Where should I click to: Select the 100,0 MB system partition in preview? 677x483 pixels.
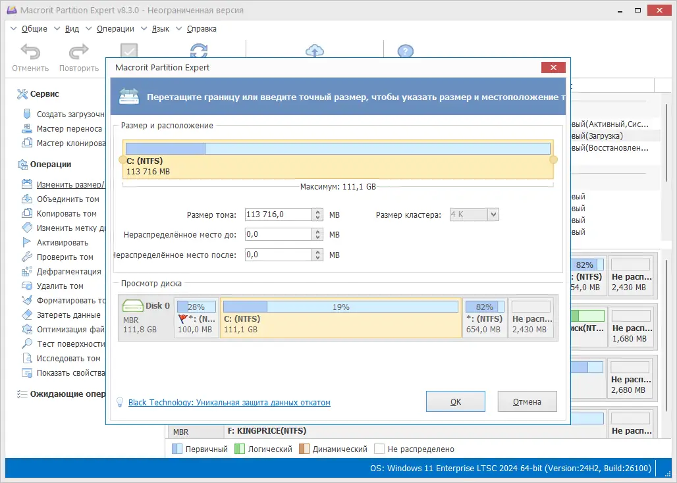coord(196,318)
